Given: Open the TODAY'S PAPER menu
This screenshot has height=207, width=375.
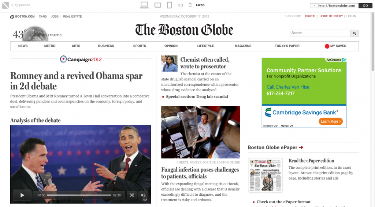Looking at the screenshot, I should (x=287, y=46).
